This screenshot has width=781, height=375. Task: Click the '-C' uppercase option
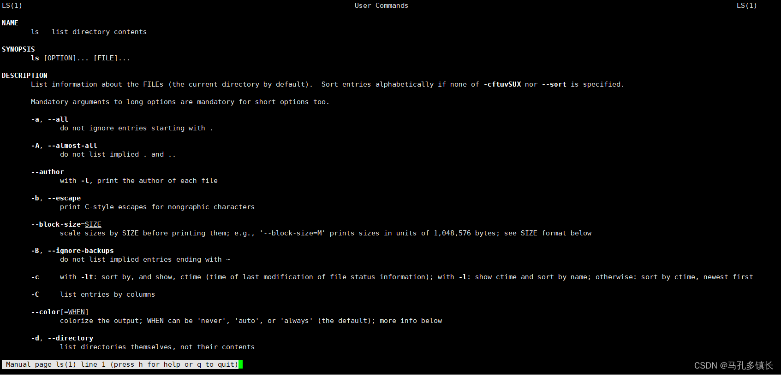[x=35, y=294]
